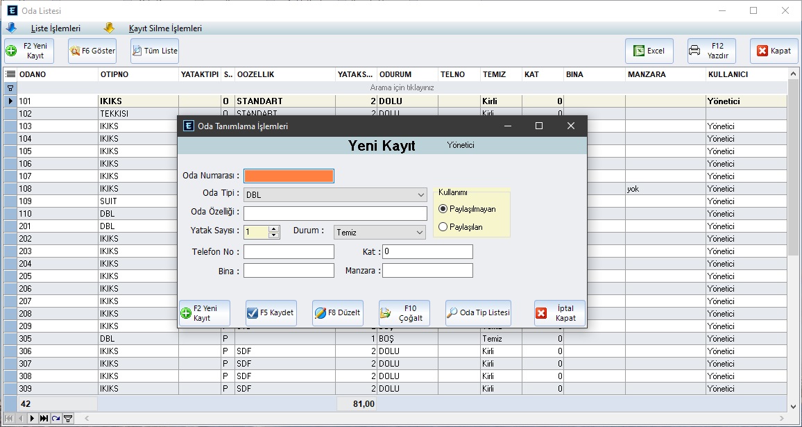Click STANDART cell in row 101
This screenshot has height=427, width=802.
285,101
